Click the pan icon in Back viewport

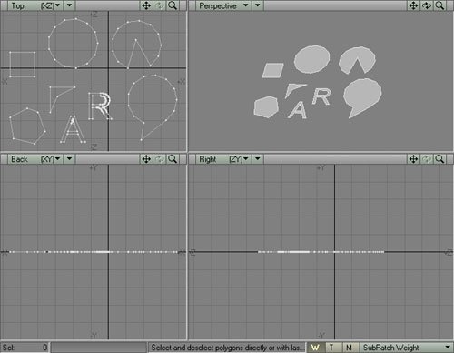146,159
